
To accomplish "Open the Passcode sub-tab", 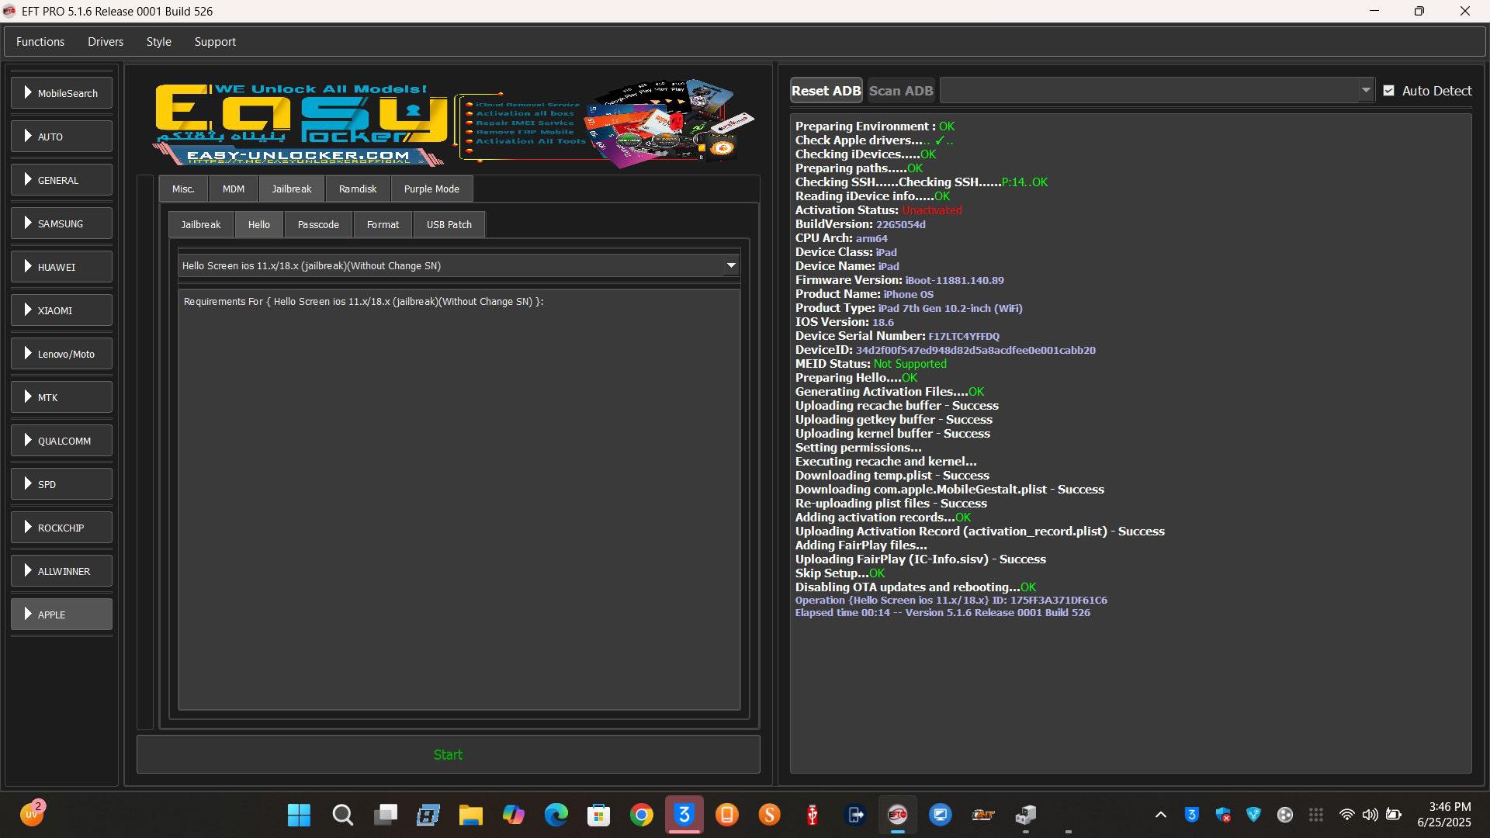I will coord(318,225).
